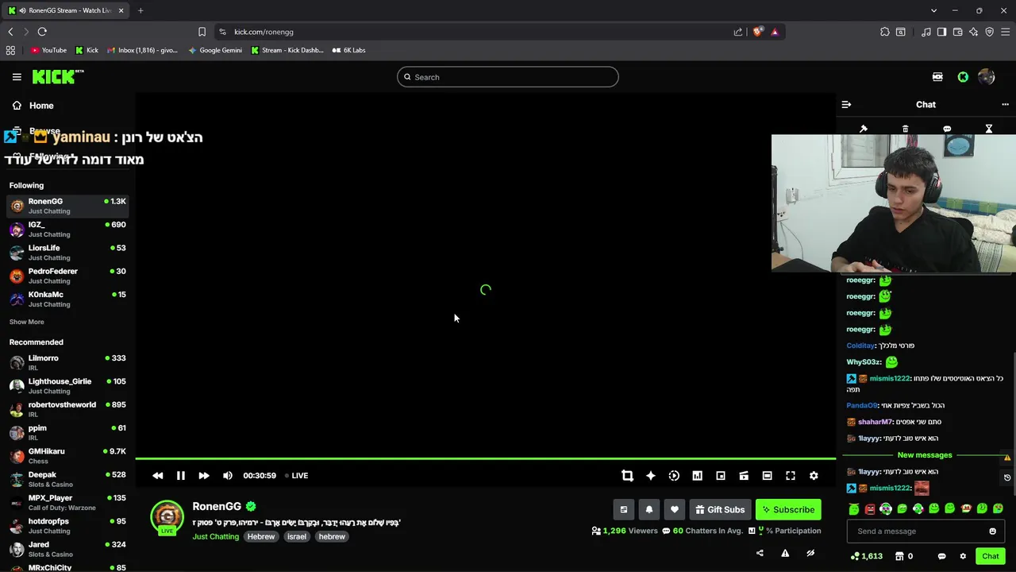Viewport: 1016px width, 572px height.
Task: Open chat options three-dot menu
Action: pyautogui.click(x=1005, y=104)
